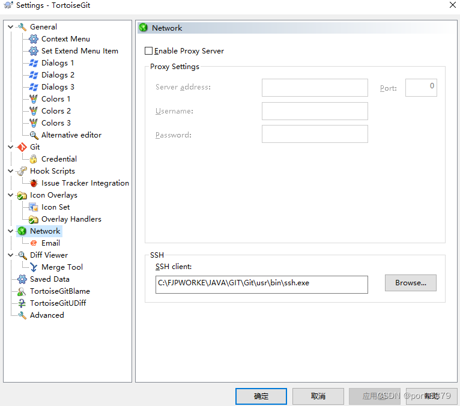460x406 pixels.
Task: Click the Context Menu gear icon
Action: tap(34, 39)
